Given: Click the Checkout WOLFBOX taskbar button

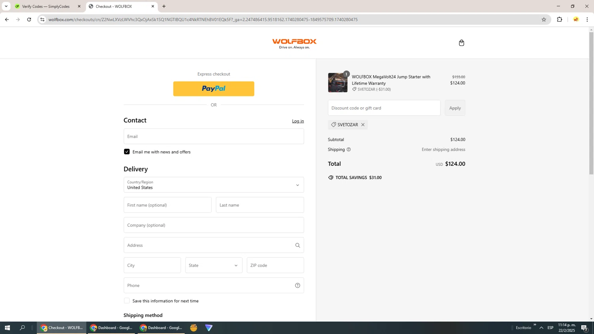Looking at the screenshot, I should [62, 328].
